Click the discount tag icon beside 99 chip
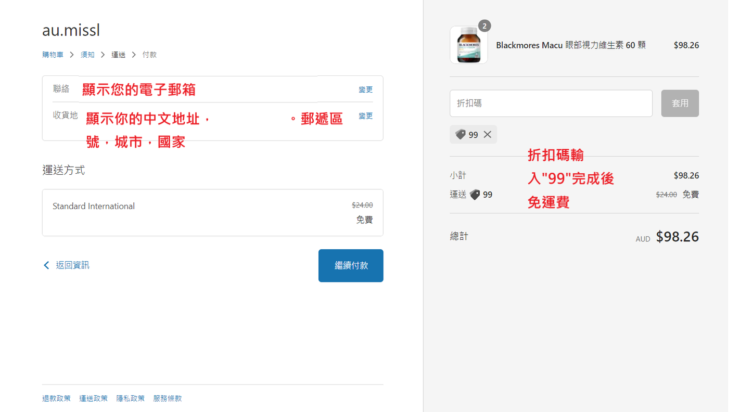The image size is (752, 412). (x=461, y=135)
